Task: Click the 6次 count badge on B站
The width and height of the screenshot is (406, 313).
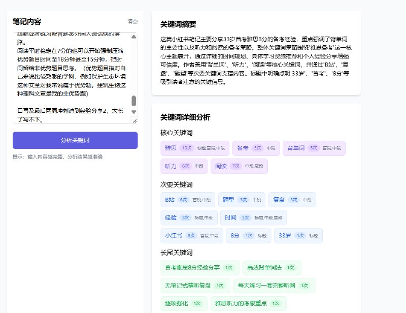Action: click(183, 200)
